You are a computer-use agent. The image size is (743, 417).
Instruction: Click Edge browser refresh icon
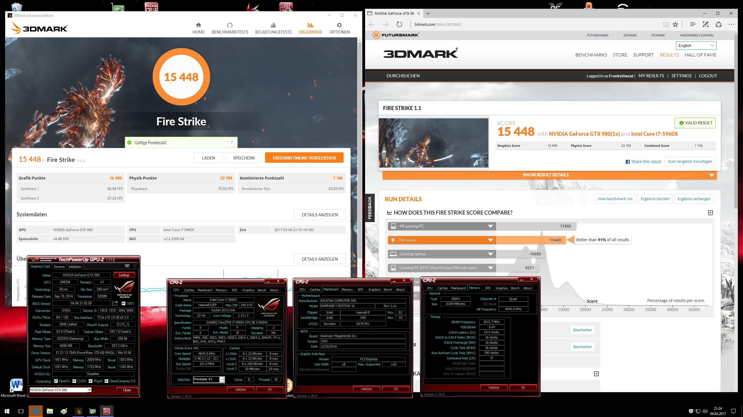[x=399, y=24]
